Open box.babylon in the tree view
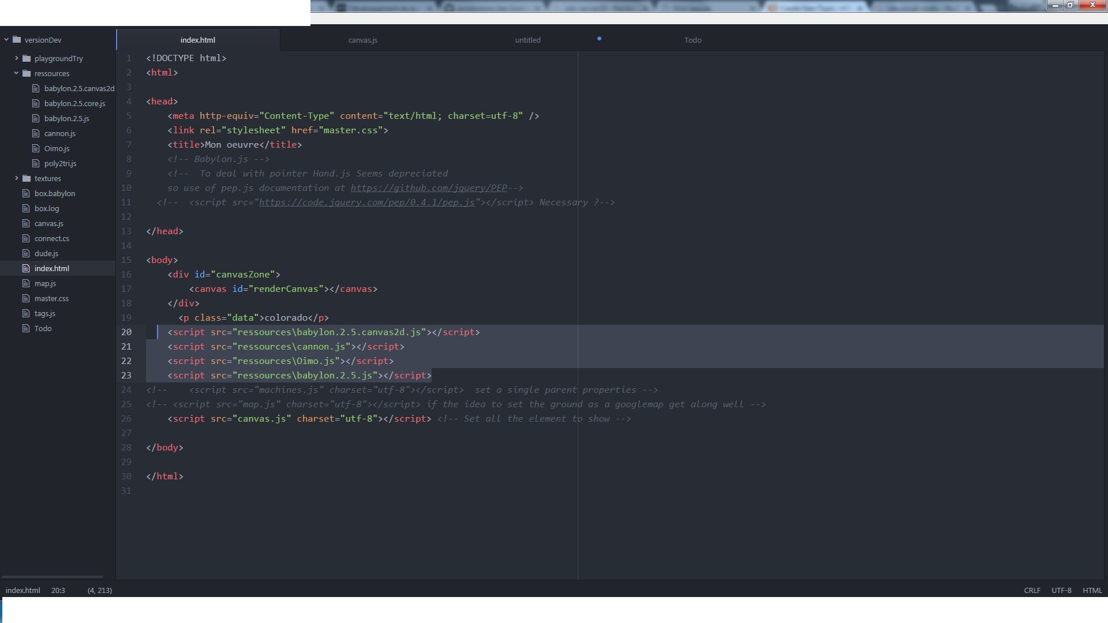The image size is (1108, 623). coord(54,193)
